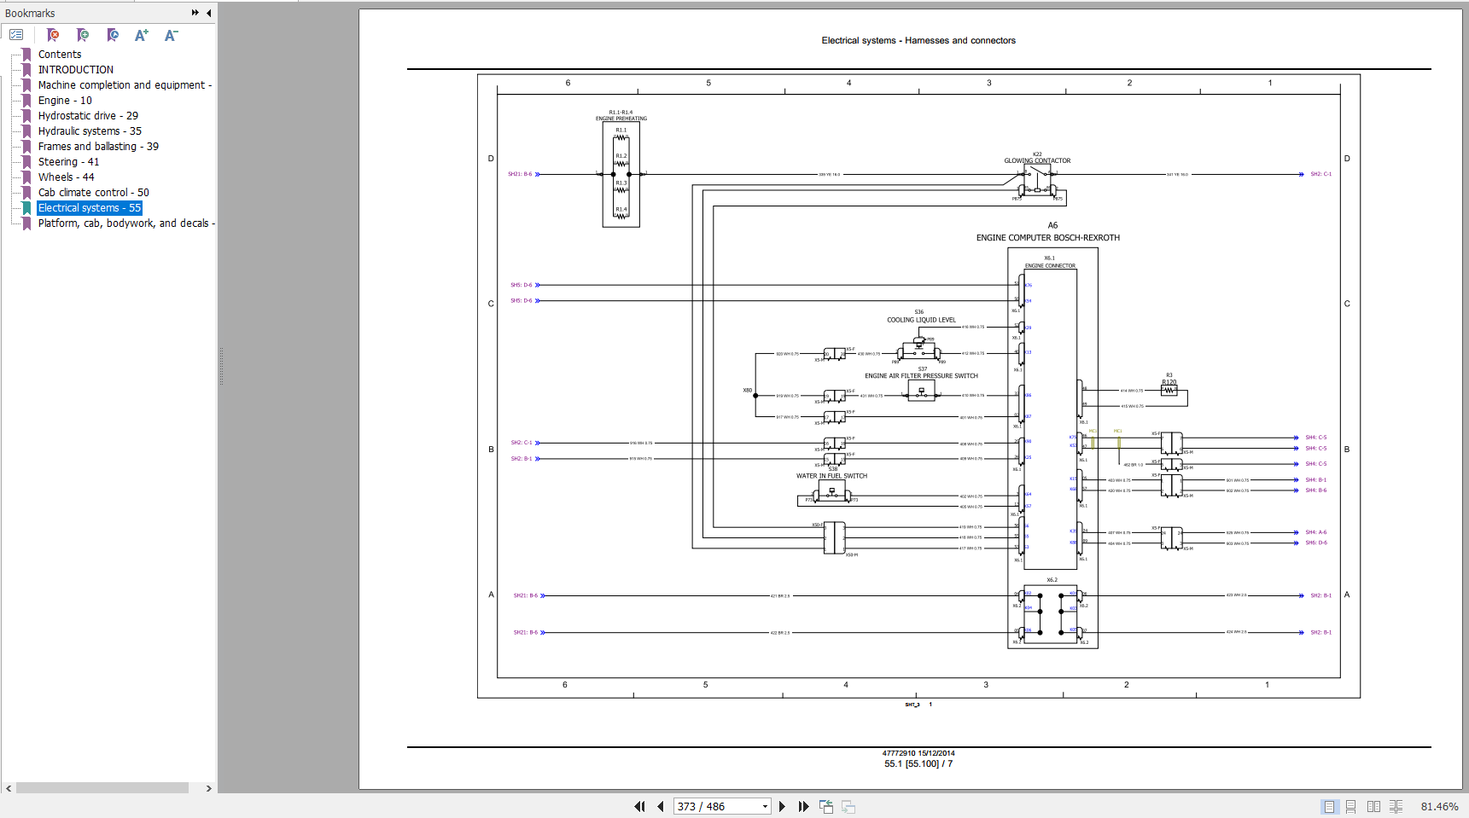Image resolution: width=1469 pixels, height=818 pixels.
Task: Open the Hydraulic systems - 35 bookmark
Action: point(90,131)
